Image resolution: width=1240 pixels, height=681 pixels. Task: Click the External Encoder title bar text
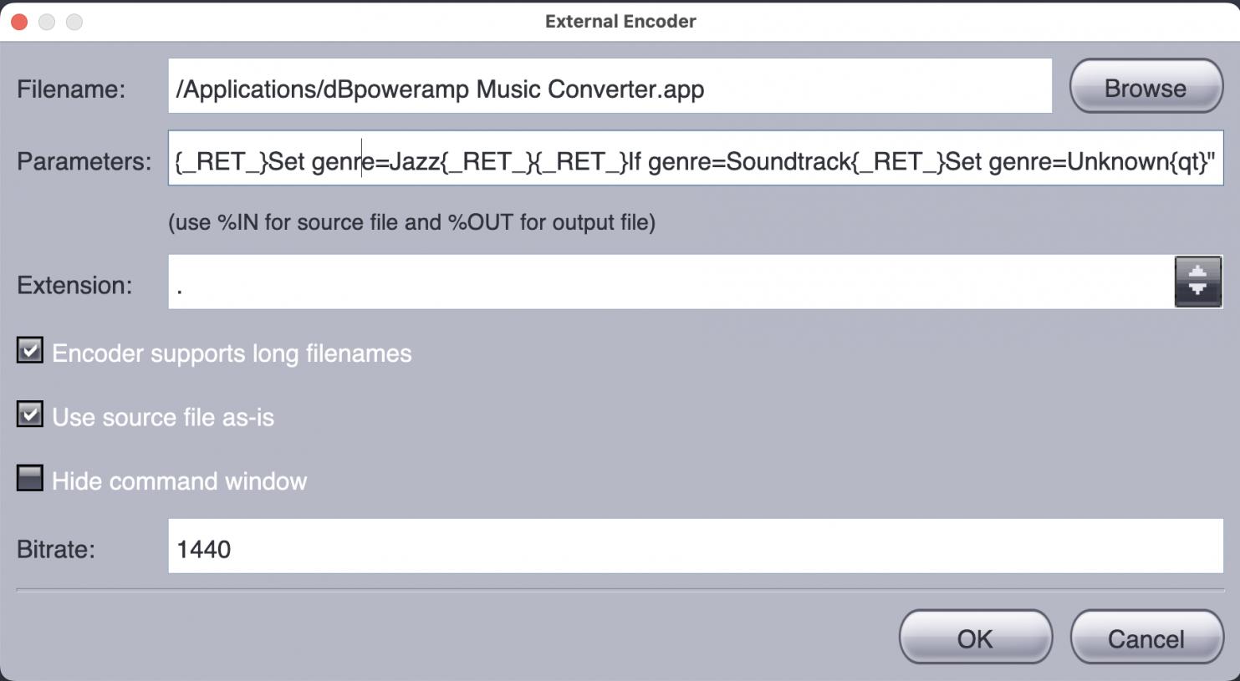tap(620, 22)
